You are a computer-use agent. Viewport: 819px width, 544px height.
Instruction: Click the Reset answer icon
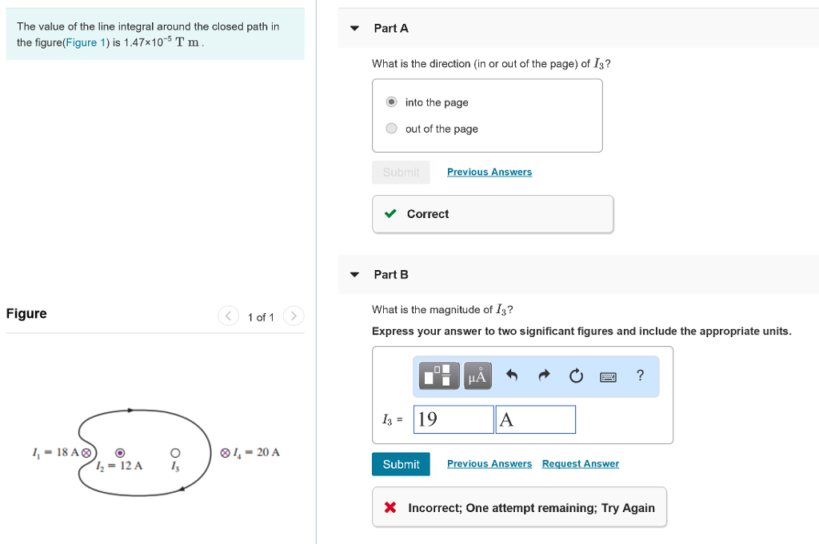click(576, 375)
